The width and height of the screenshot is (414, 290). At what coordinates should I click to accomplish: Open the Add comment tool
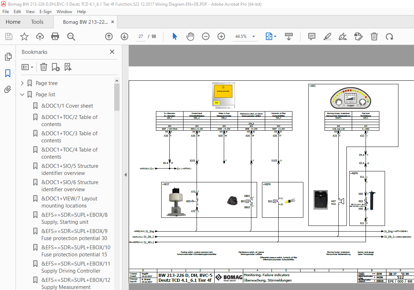click(312, 36)
